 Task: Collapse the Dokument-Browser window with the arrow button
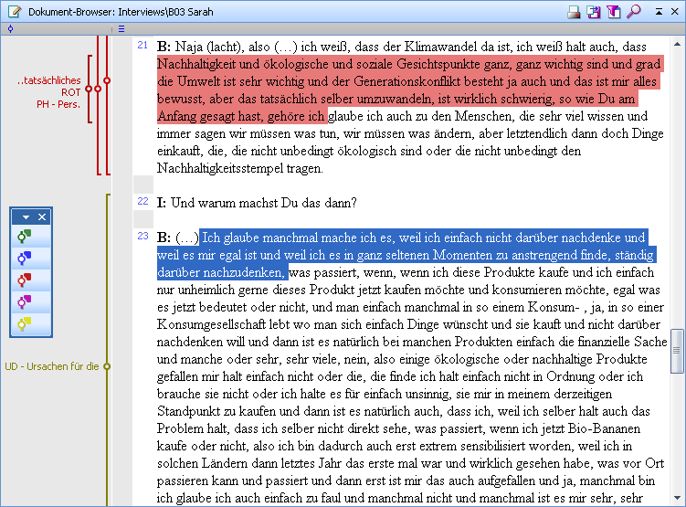coord(659,12)
